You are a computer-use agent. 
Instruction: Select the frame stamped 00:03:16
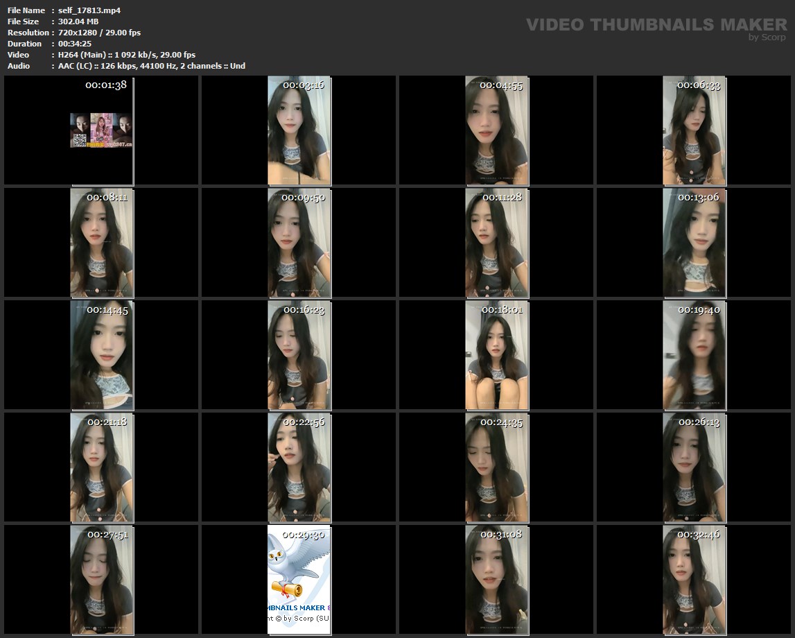(299, 130)
